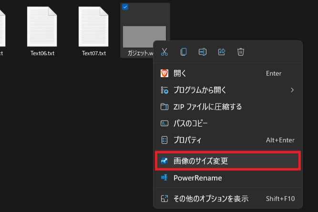Screen dimensions: 318x212
Task: Expand the プログラムから開く submenu arrow
Action: click(292, 90)
